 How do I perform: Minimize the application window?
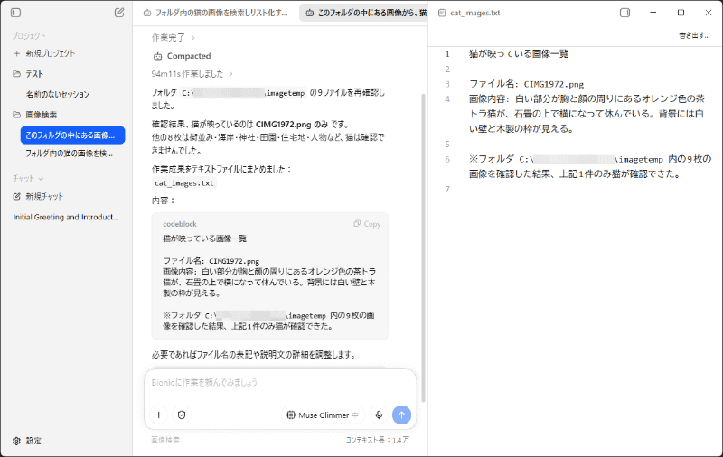point(653,13)
